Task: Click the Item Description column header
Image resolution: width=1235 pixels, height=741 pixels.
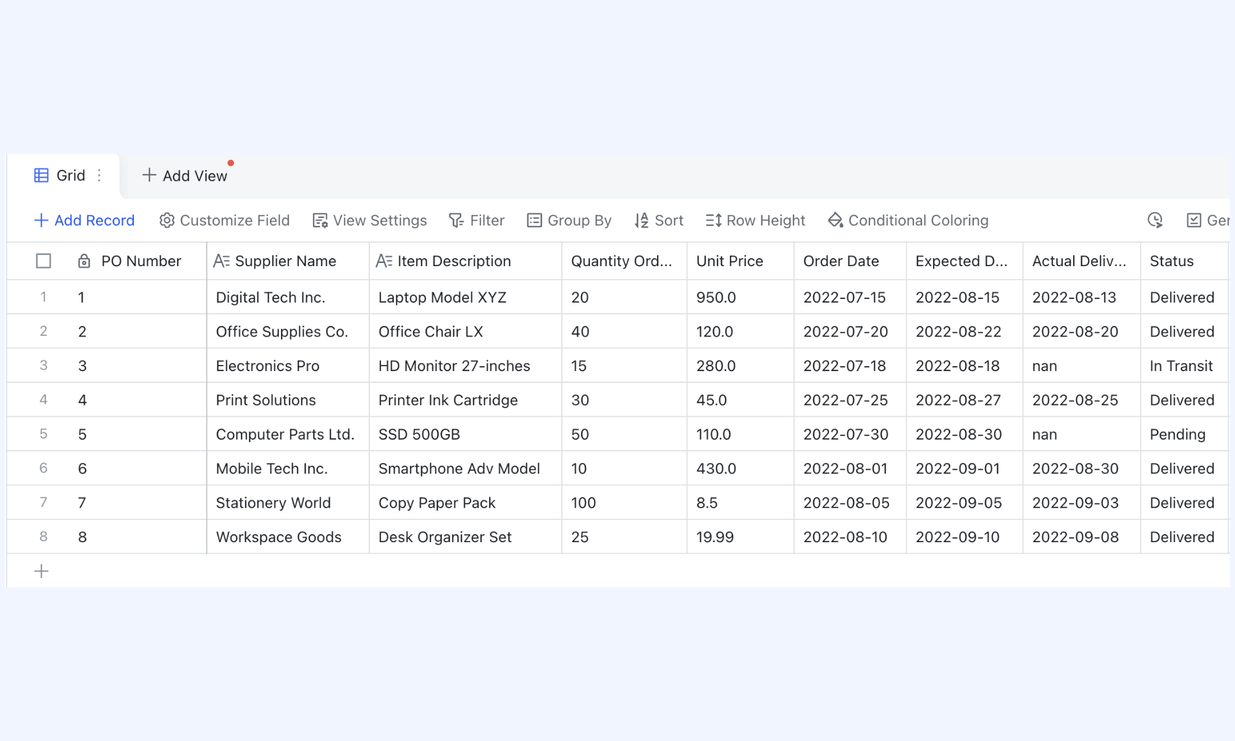Action: (466, 261)
